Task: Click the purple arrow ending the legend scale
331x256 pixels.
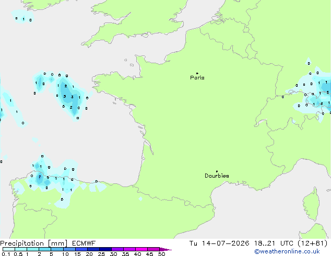Action: click(165, 249)
